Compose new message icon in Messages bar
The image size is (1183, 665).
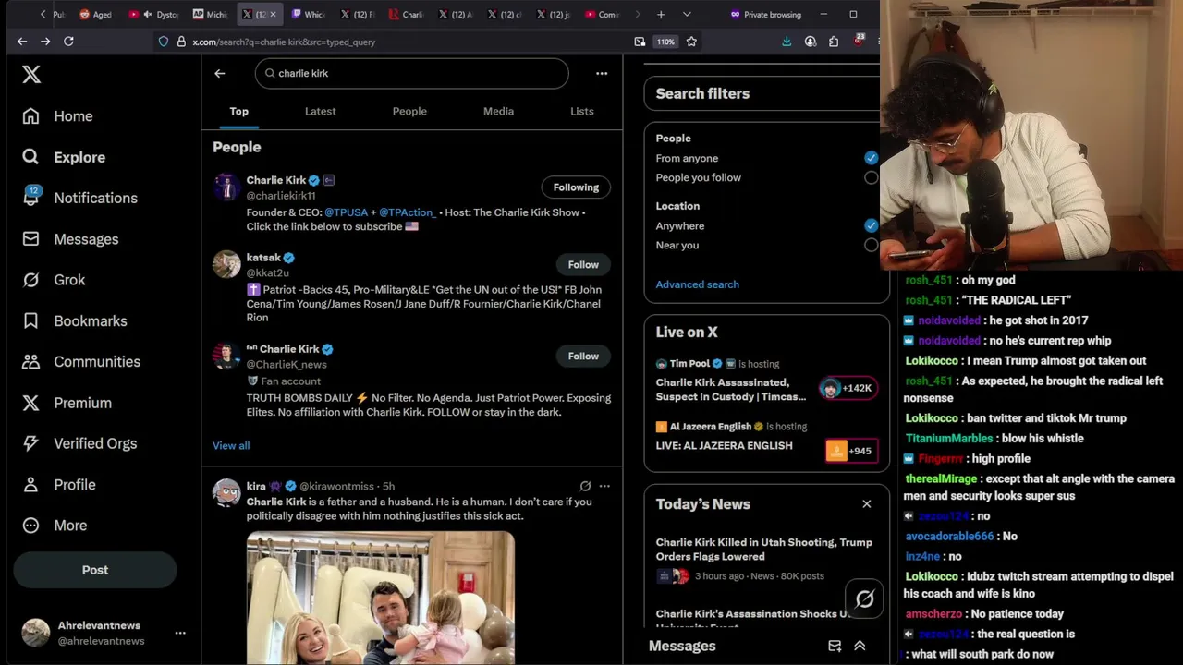(835, 647)
